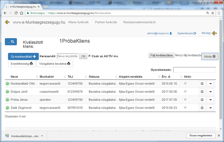This screenshot has height=142, width=224.
Task: Click Biztonságos secure site indicator
Action: pos(36,13)
